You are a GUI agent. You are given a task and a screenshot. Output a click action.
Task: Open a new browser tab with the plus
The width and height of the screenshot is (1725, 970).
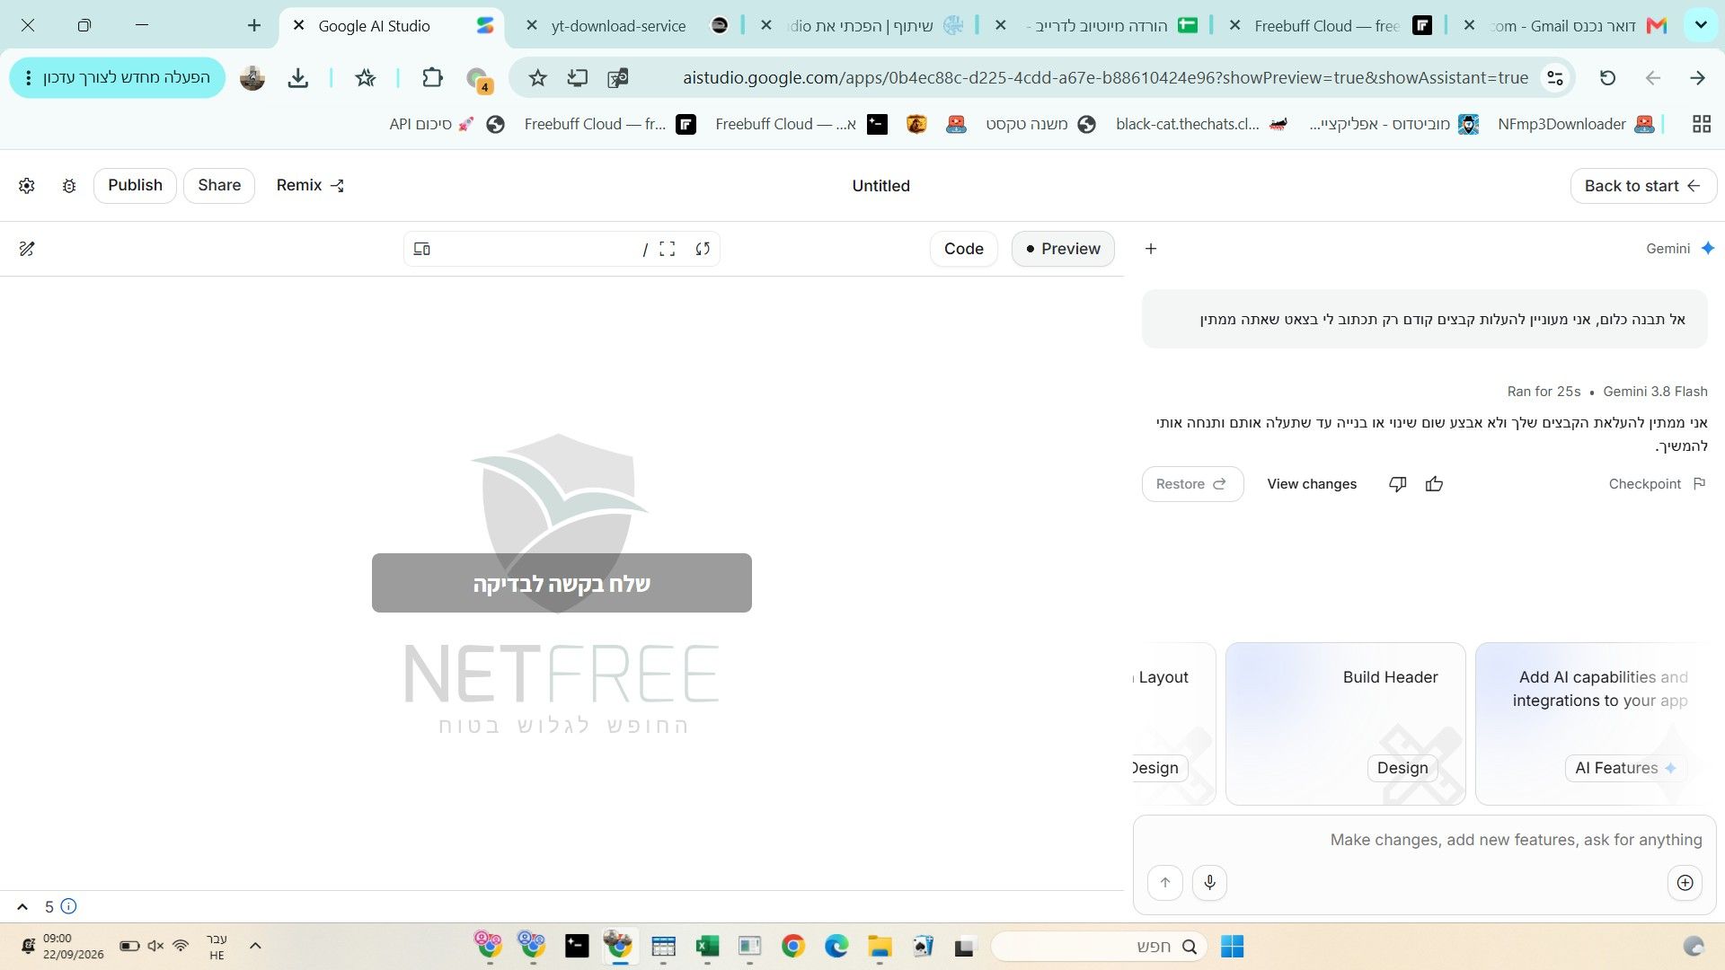pyautogui.click(x=254, y=25)
